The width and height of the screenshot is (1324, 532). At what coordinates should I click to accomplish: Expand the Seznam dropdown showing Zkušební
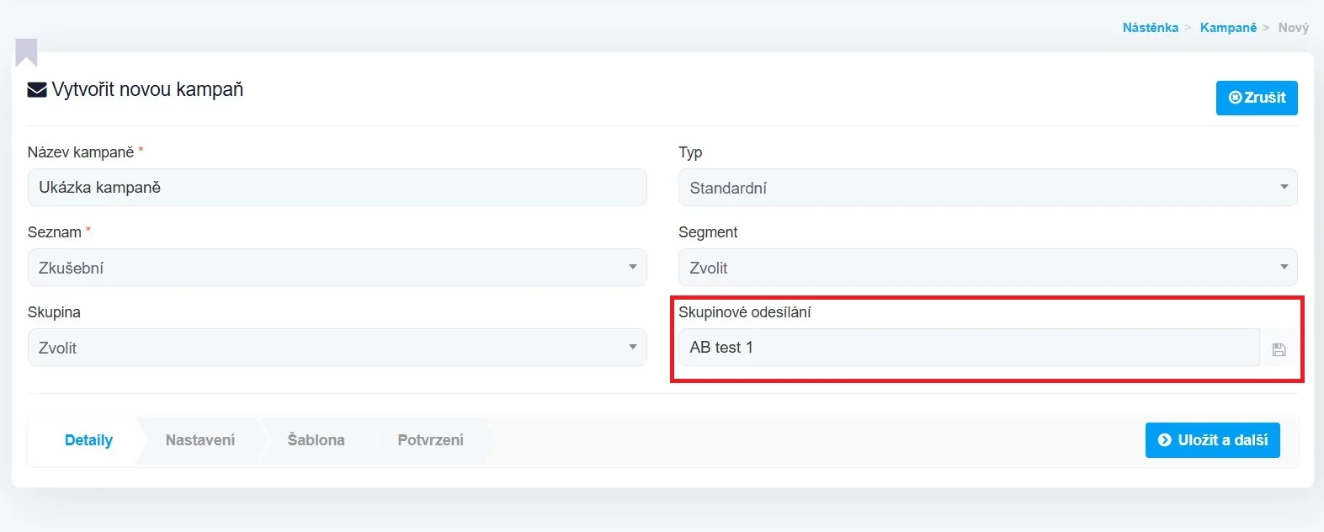pos(337,268)
